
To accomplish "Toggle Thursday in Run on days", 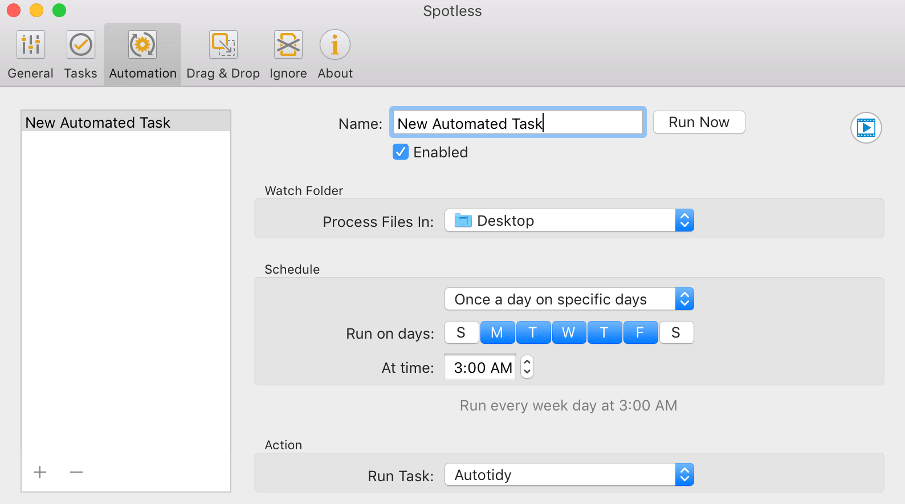I will (x=604, y=332).
